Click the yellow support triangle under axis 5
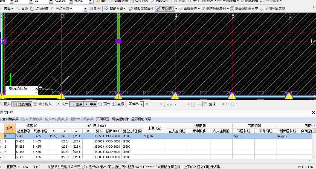This screenshot has width=316, height=169. click(x=232, y=96)
